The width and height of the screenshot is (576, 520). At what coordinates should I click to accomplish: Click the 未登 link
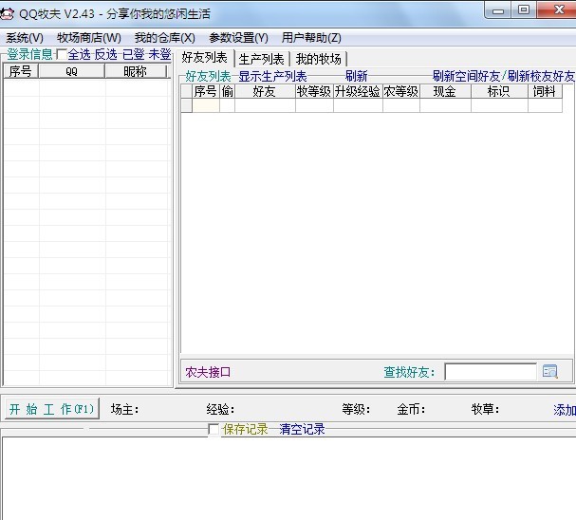pyautogui.click(x=159, y=54)
